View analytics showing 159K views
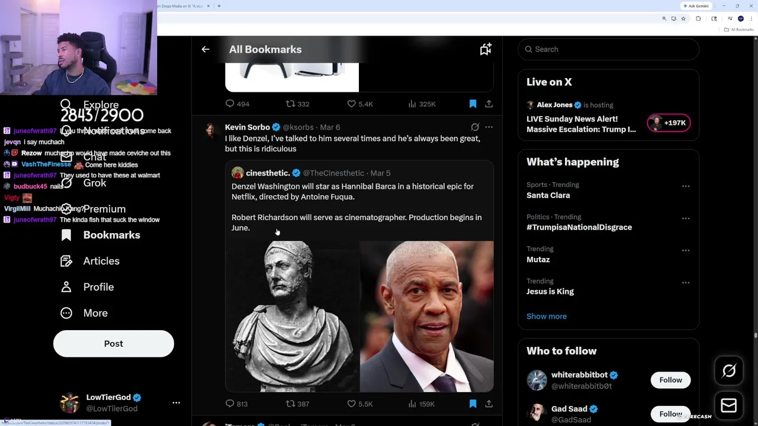This screenshot has width=758, height=426. [421, 404]
